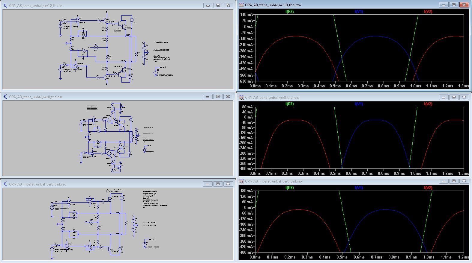472x263 pixels.
Task: Select I(R7) trace label in mosfet plot
Action: pyautogui.click(x=289, y=188)
